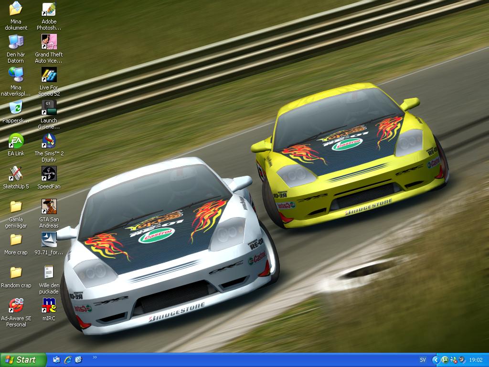Expand the Quick Launch overflow chevron

pyautogui.click(x=95, y=357)
